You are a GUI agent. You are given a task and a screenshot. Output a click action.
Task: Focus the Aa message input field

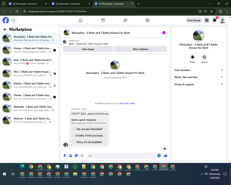pyautogui.click(x=122, y=156)
